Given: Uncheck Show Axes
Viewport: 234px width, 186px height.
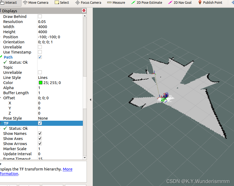Looking at the screenshot, I should pos(40,138).
